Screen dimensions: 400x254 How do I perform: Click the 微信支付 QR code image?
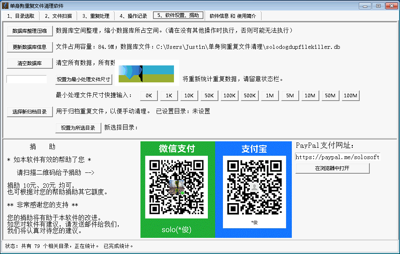click(x=176, y=187)
